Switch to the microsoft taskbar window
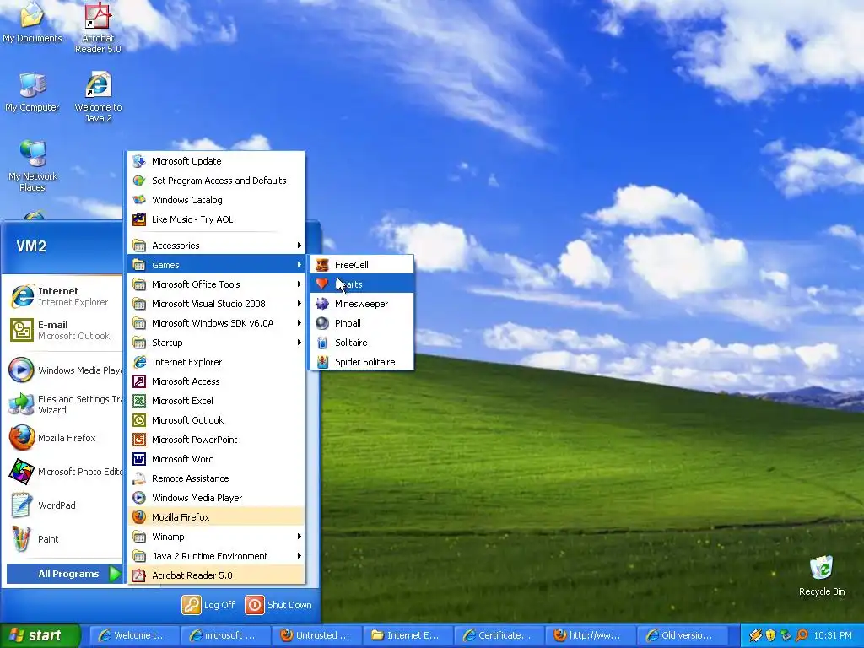This screenshot has height=648, width=864. point(225,636)
